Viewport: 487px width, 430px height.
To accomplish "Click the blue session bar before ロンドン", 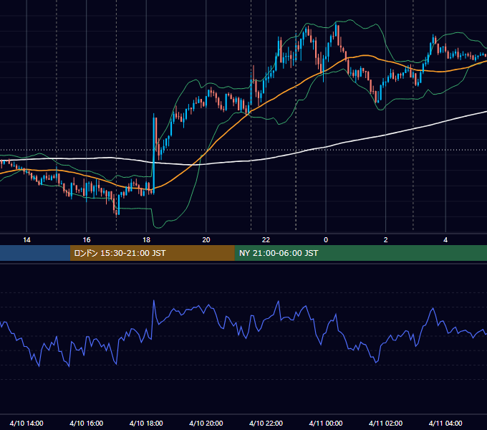I will click(35, 253).
